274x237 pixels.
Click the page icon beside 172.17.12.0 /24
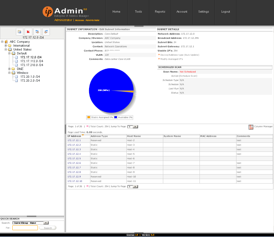click(17, 57)
